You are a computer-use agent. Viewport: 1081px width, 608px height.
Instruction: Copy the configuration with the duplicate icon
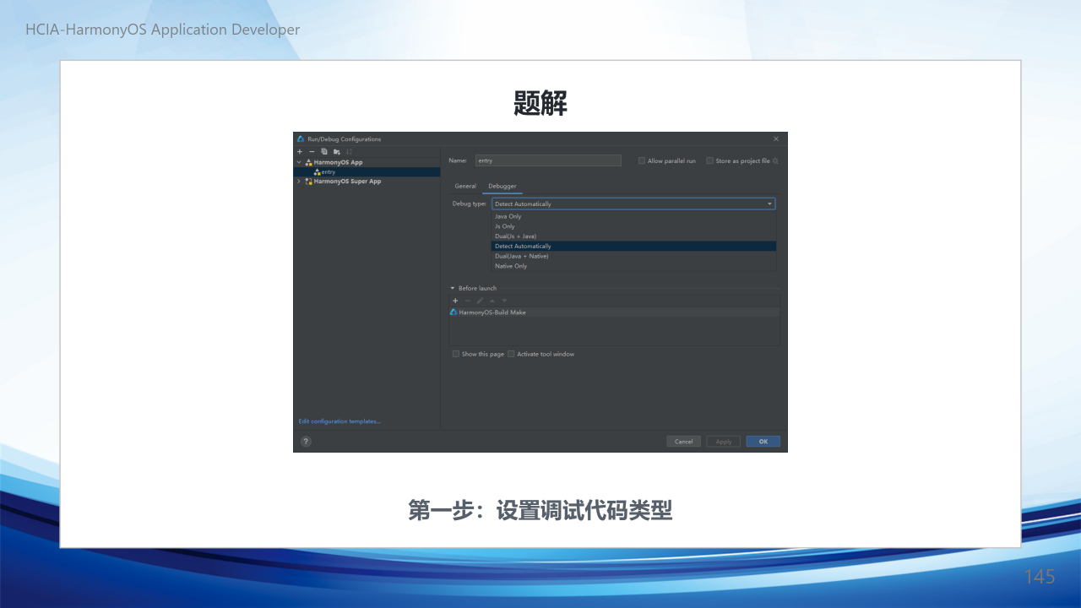pos(324,151)
